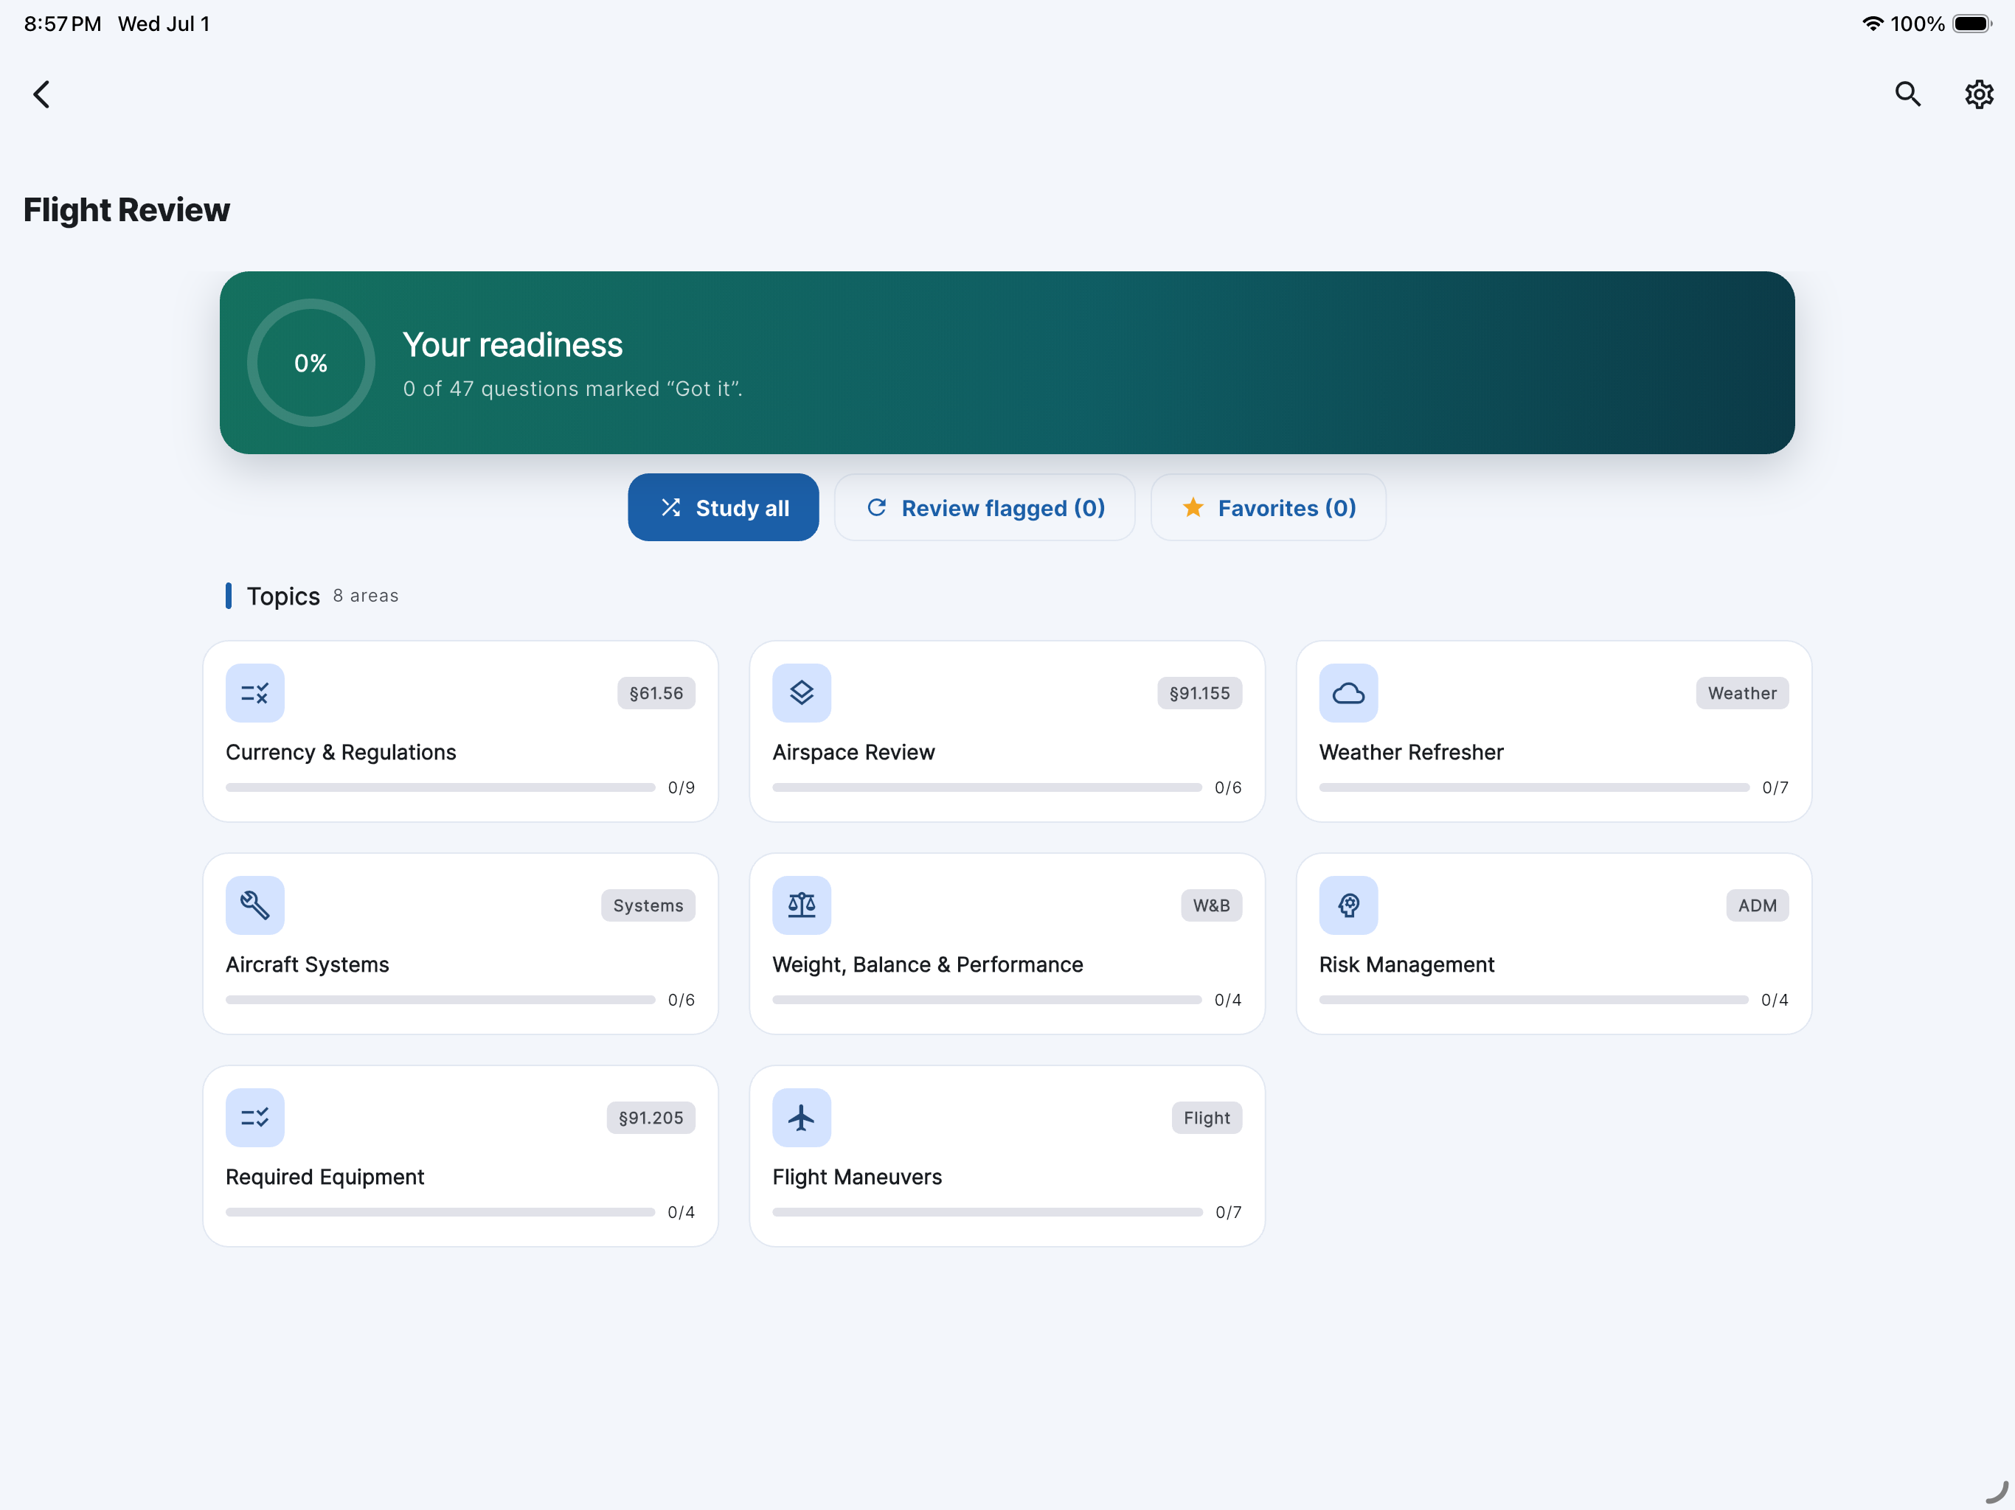Start Study all session
Image resolution: width=2015 pixels, height=1510 pixels.
(x=724, y=507)
